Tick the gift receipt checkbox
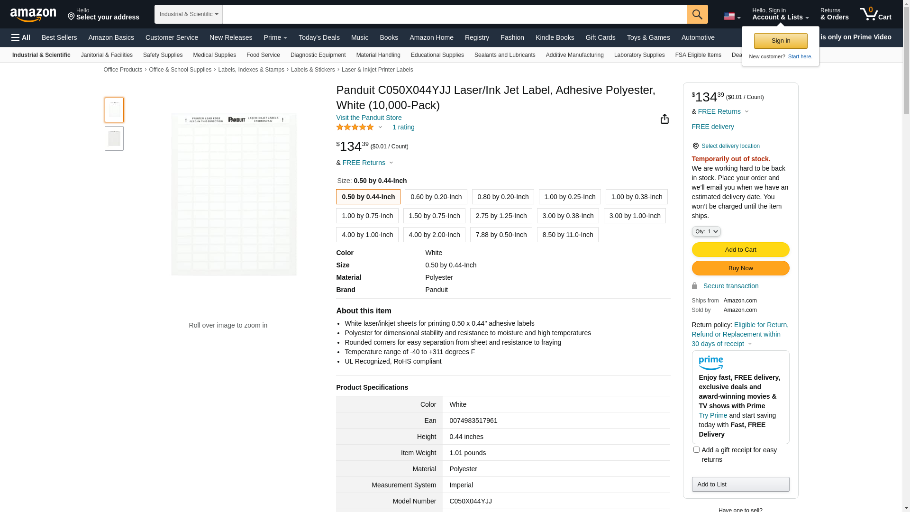910x512 pixels. (x=696, y=449)
